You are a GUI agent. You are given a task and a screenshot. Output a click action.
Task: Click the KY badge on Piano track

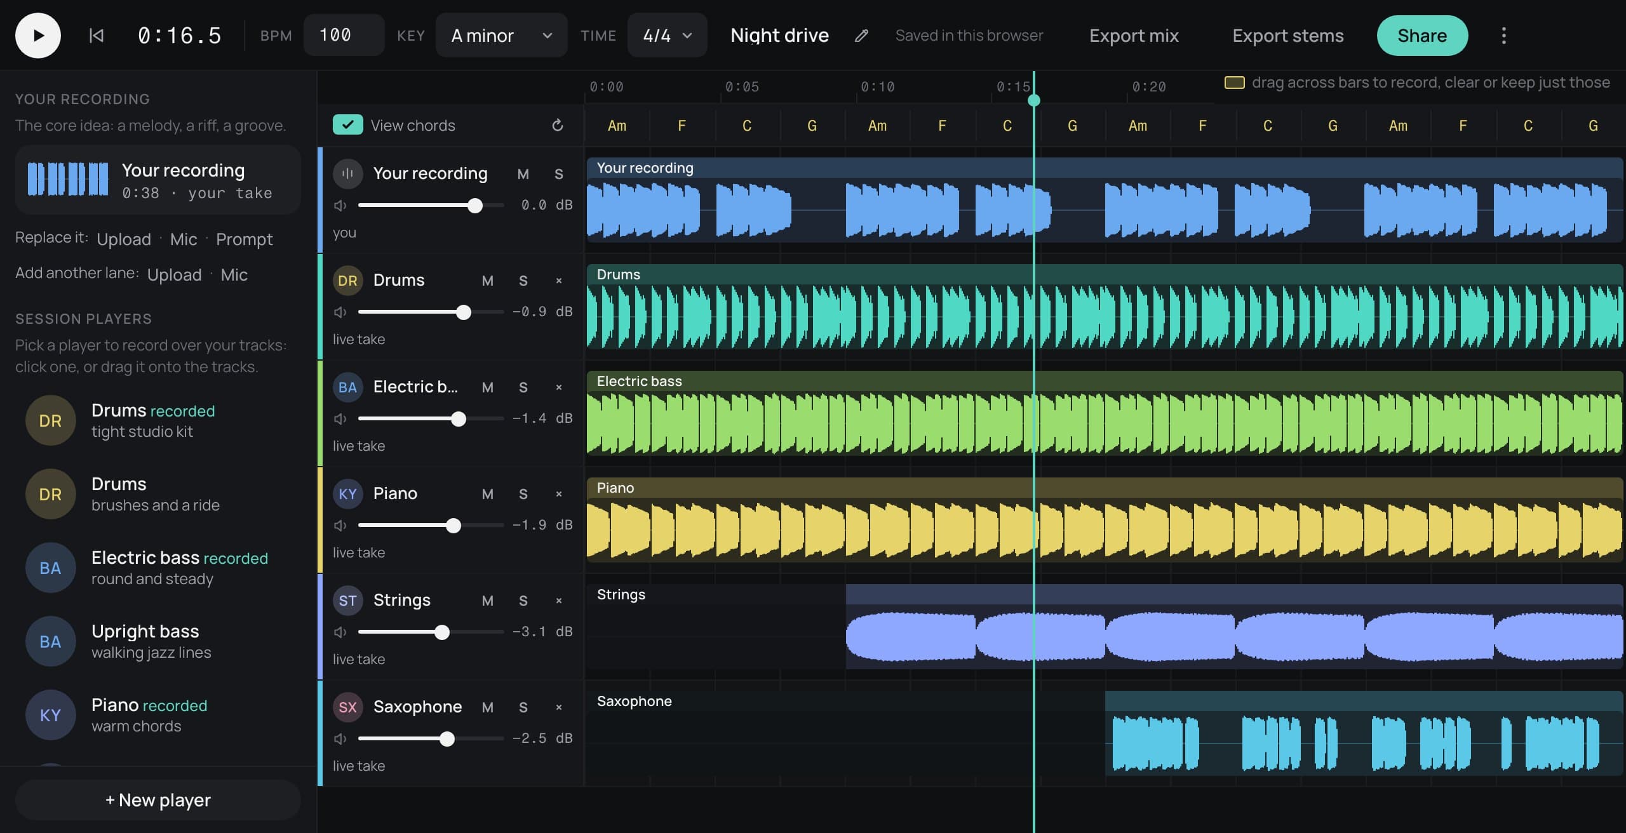(x=348, y=494)
